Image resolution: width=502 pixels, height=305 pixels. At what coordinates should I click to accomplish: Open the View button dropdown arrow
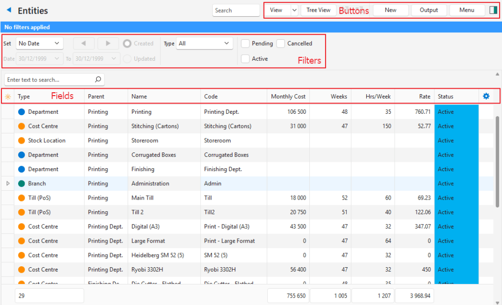[x=294, y=10]
